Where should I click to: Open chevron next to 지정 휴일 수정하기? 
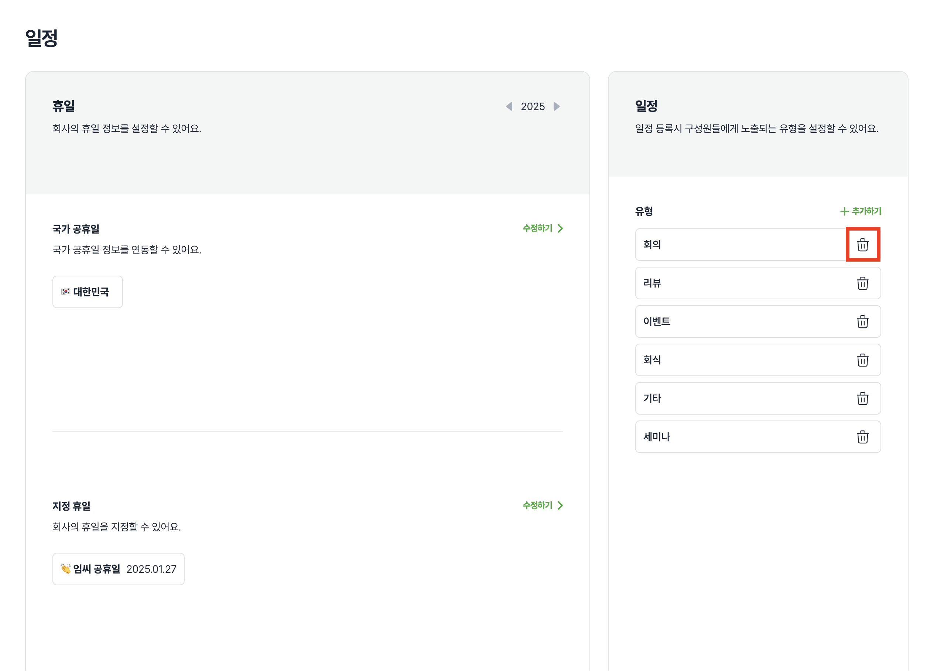(x=560, y=505)
